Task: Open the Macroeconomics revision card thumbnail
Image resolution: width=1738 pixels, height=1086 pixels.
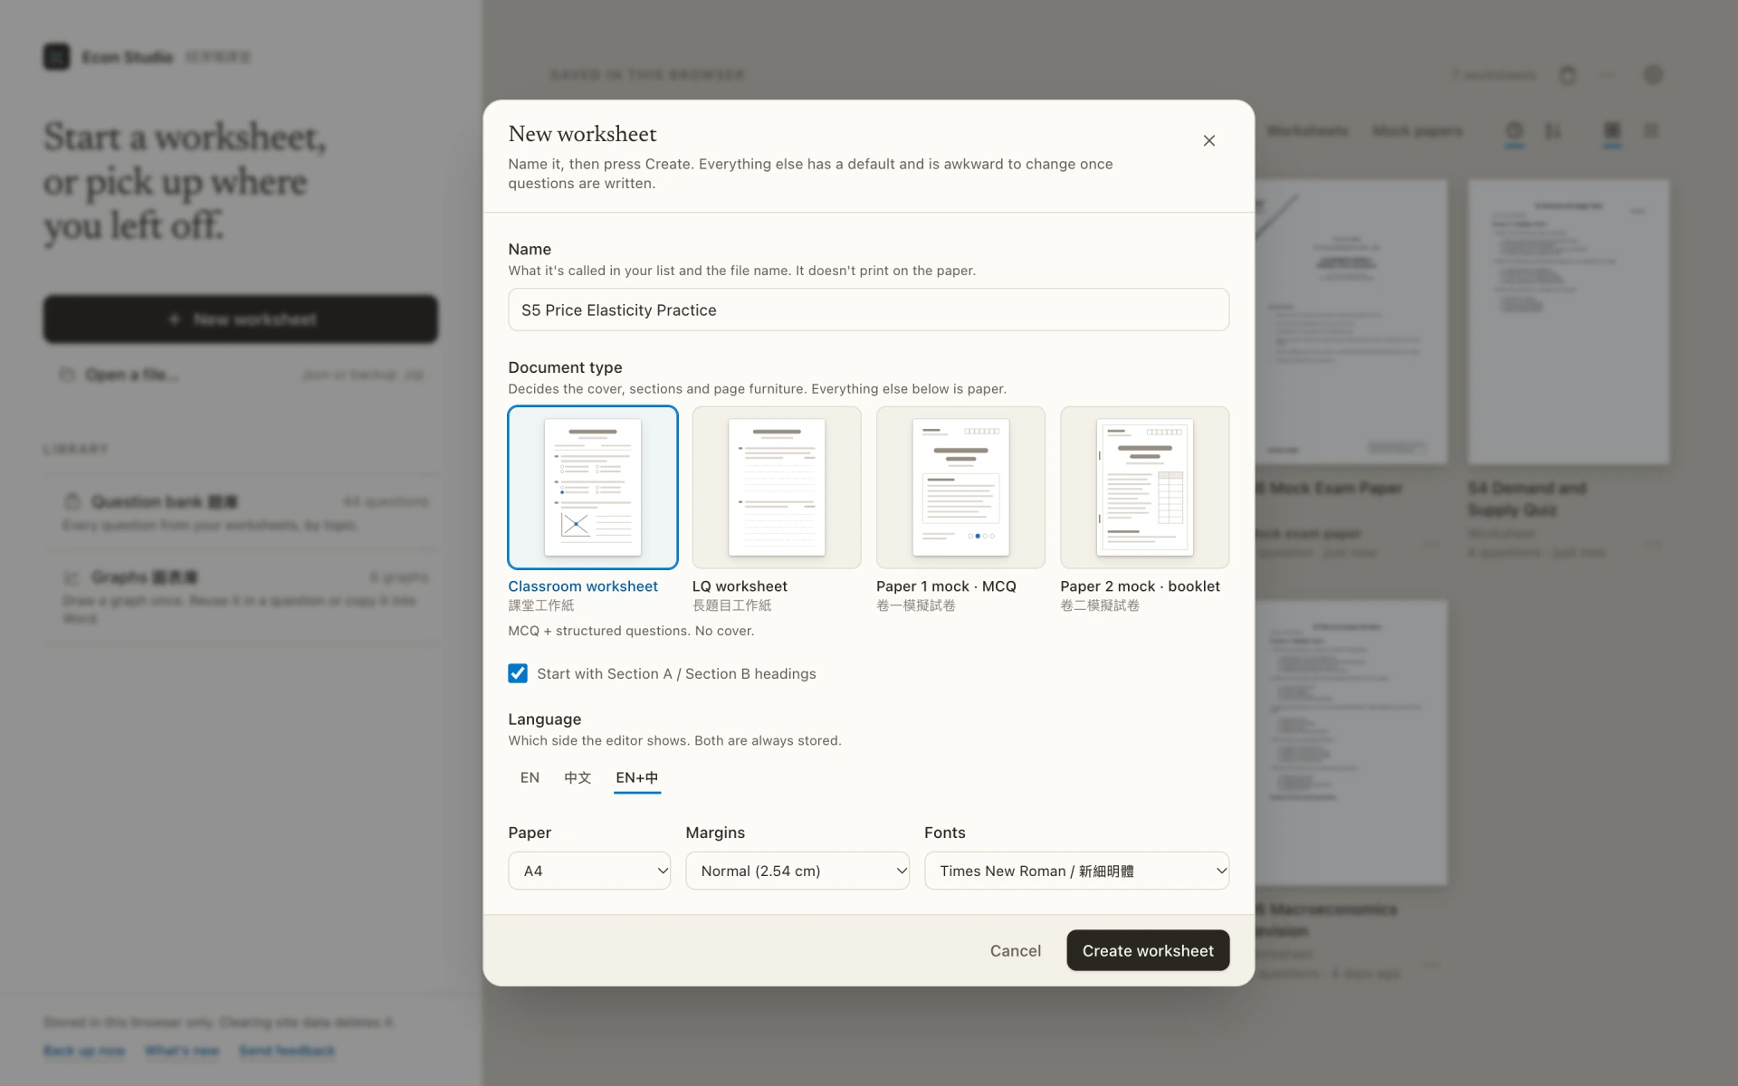Action: tap(1351, 743)
